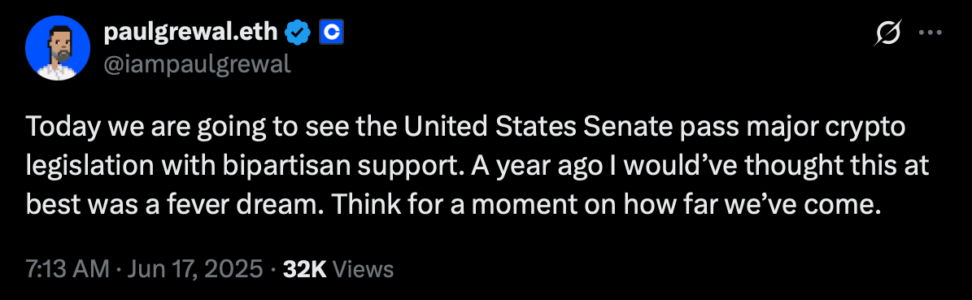Open the @iampaulgrewal handle
972x300 pixels.
coord(197,63)
